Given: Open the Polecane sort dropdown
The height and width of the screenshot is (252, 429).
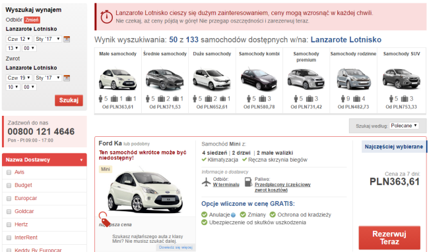Looking at the screenshot, I should (404, 126).
